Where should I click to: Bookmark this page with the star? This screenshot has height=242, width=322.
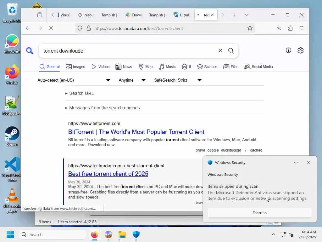[x=250, y=28]
